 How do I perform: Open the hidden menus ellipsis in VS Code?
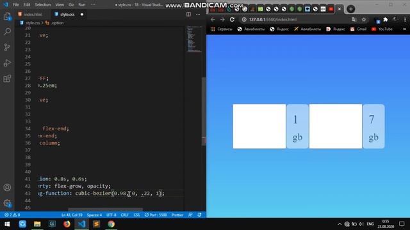(x=93, y=4)
